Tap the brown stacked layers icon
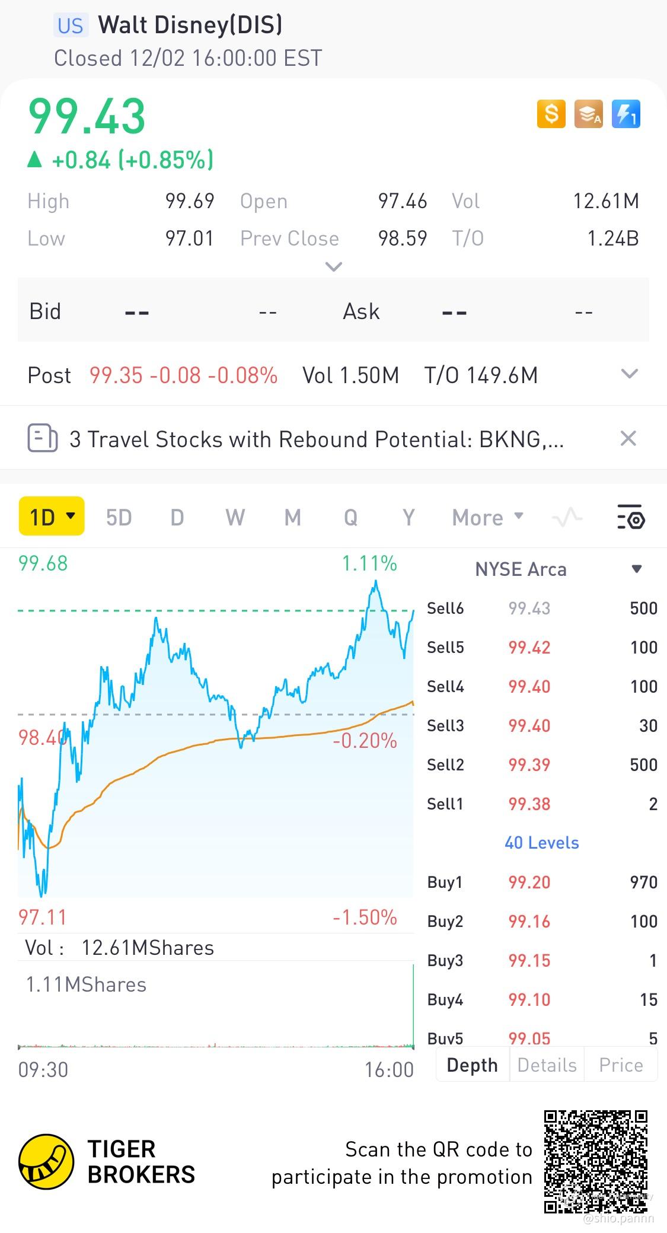 click(x=588, y=113)
